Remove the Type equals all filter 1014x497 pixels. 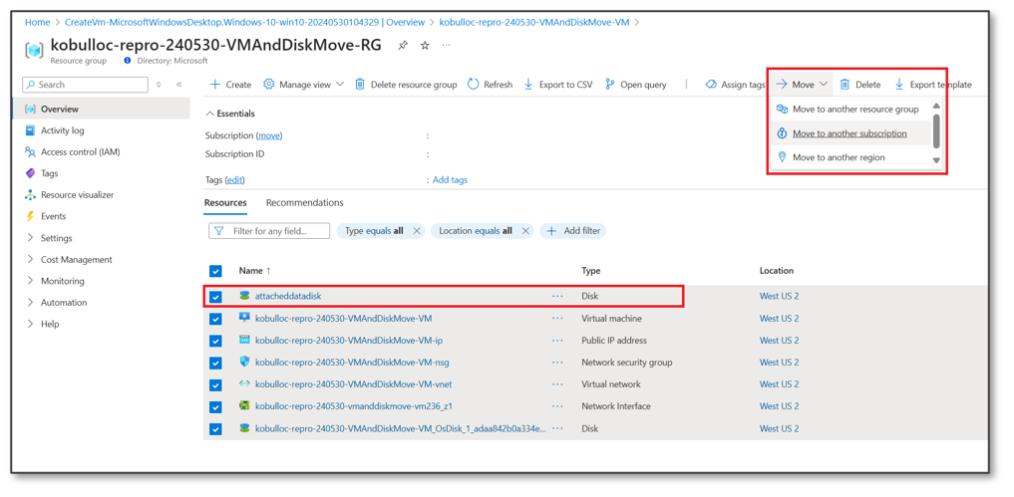point(417,231)
